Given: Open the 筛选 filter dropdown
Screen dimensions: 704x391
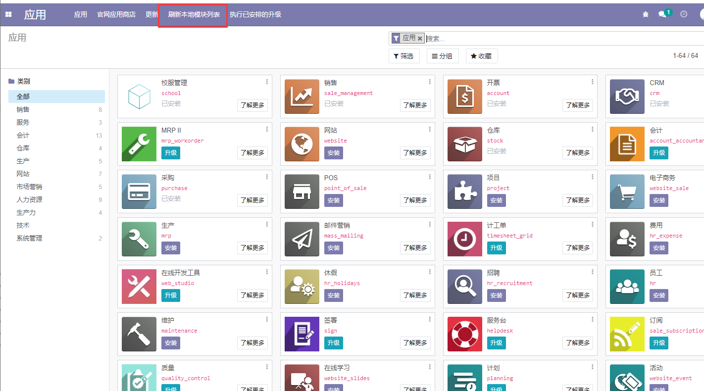Looking at the screenshot, I should click(404, 56).
